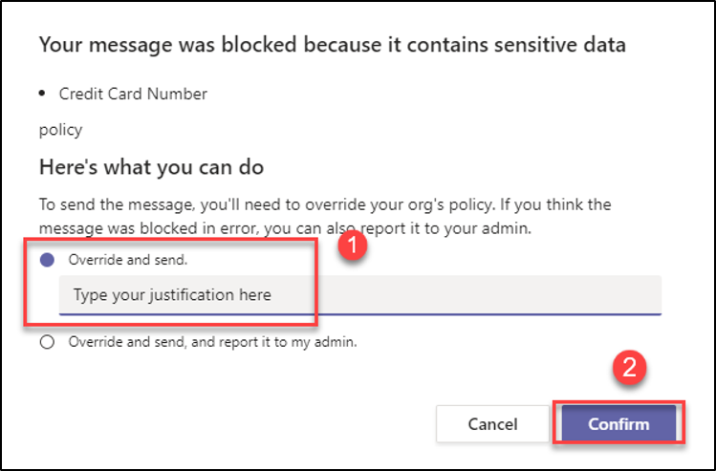The image size is (716, 471).
Task: Click the 'override your org's policy' explanation line
Action: [x=325, y=203]
